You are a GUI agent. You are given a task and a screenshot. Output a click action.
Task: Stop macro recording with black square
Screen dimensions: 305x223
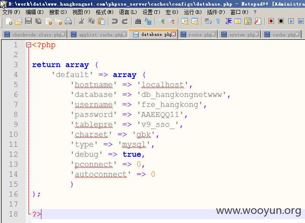click(x=281, y=21)
